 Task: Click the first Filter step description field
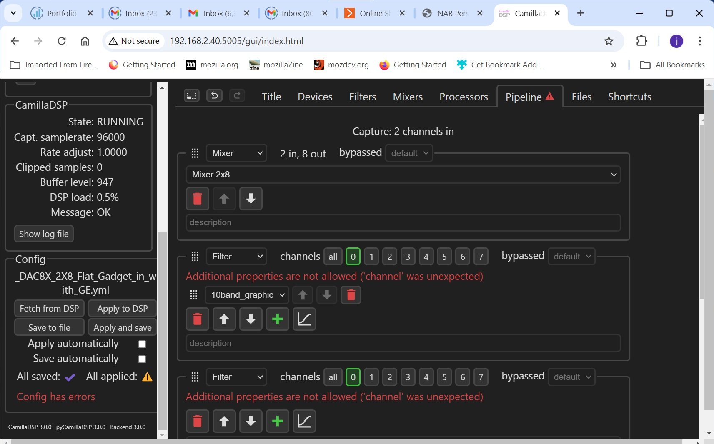[x=403, y=343]
